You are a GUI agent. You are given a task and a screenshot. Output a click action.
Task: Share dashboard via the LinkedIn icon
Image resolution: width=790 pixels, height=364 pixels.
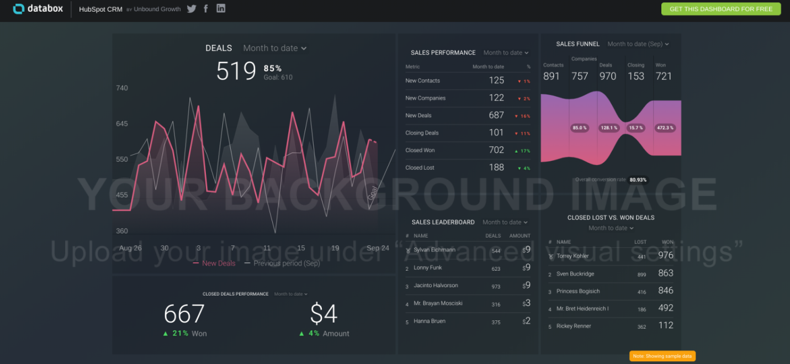(221, 9)
